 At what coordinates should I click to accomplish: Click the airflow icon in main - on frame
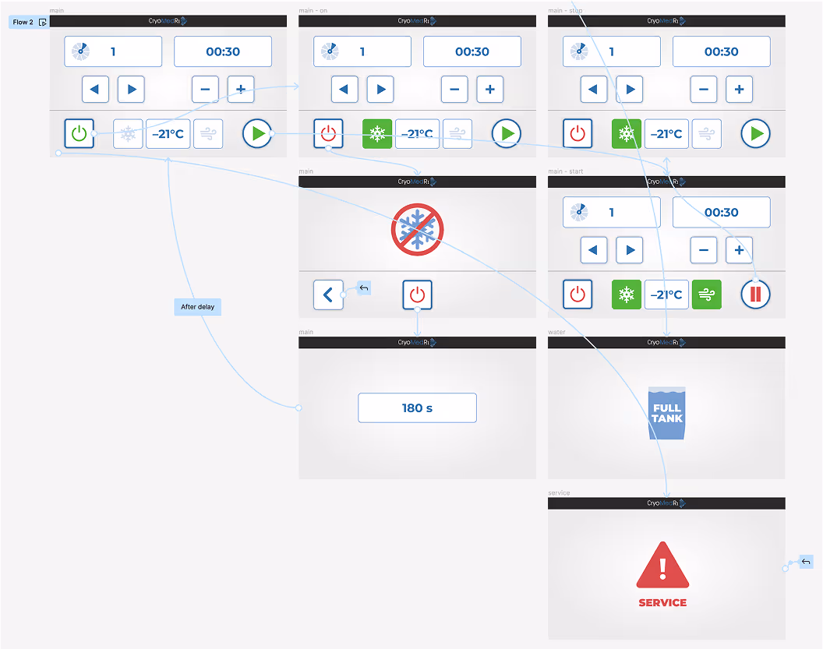point(457,134)
